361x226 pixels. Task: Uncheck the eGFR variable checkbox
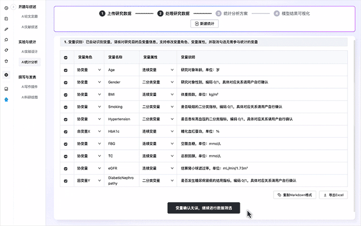pyautogui.click(x=65, y=168)
